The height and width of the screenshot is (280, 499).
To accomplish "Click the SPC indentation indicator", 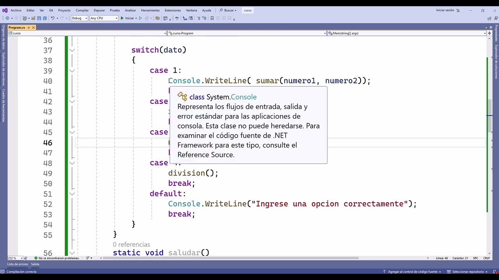I will coord(476,258).
